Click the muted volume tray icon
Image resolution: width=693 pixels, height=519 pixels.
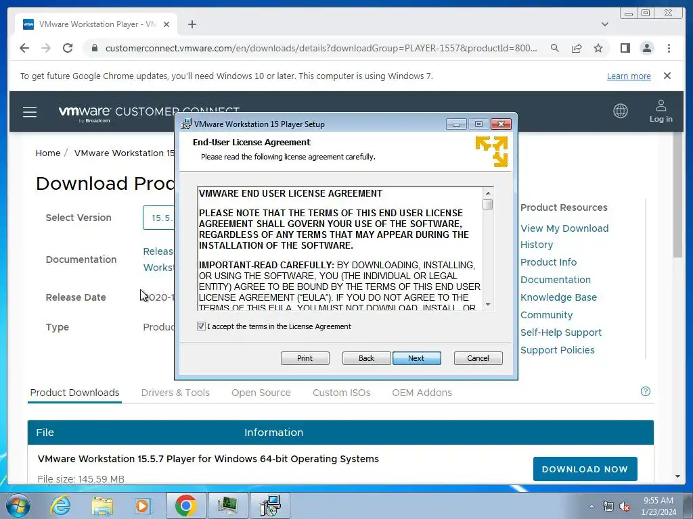tap(625, 507)
